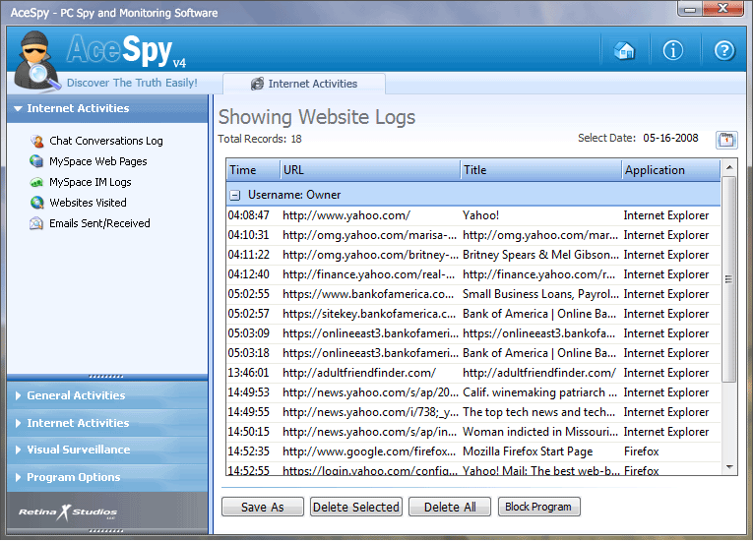The width and height of the screenshot is (753, 541).
Task: Click the log list scroll up arrow
Action: 729,167
